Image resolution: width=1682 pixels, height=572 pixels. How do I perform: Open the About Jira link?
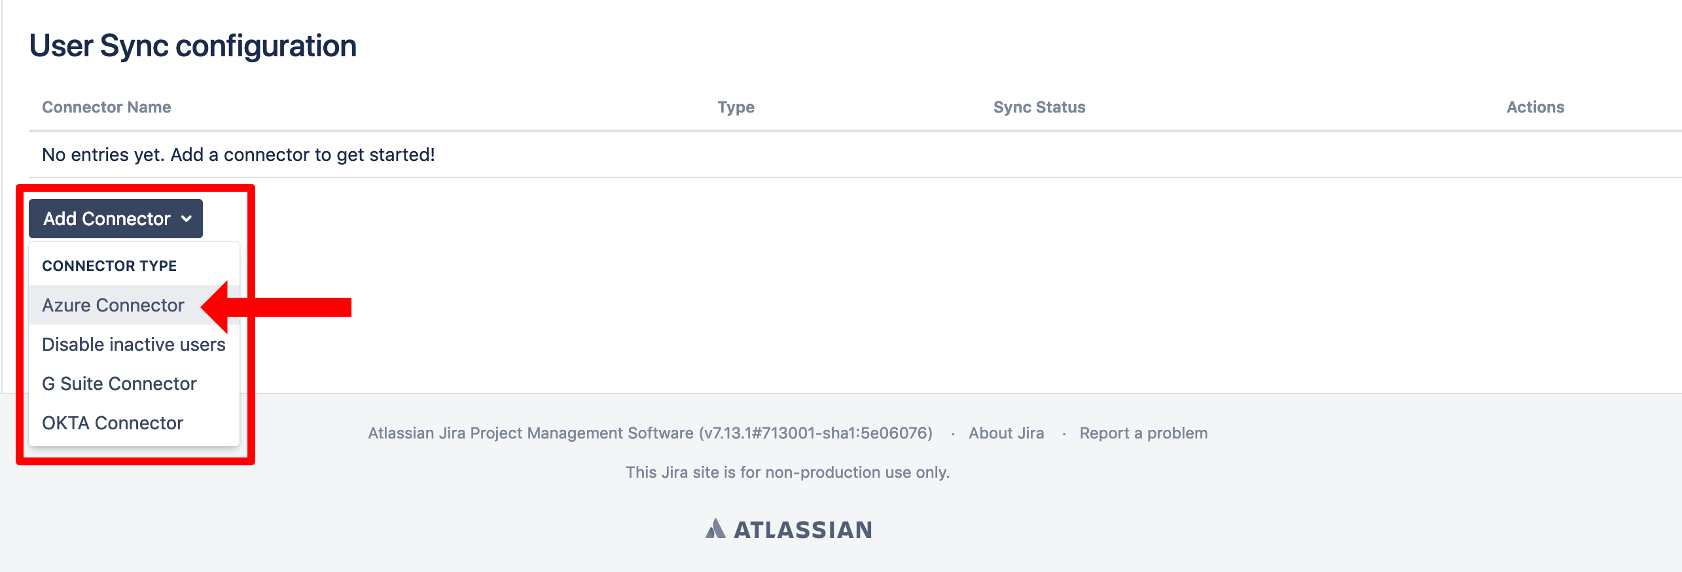1006,433
